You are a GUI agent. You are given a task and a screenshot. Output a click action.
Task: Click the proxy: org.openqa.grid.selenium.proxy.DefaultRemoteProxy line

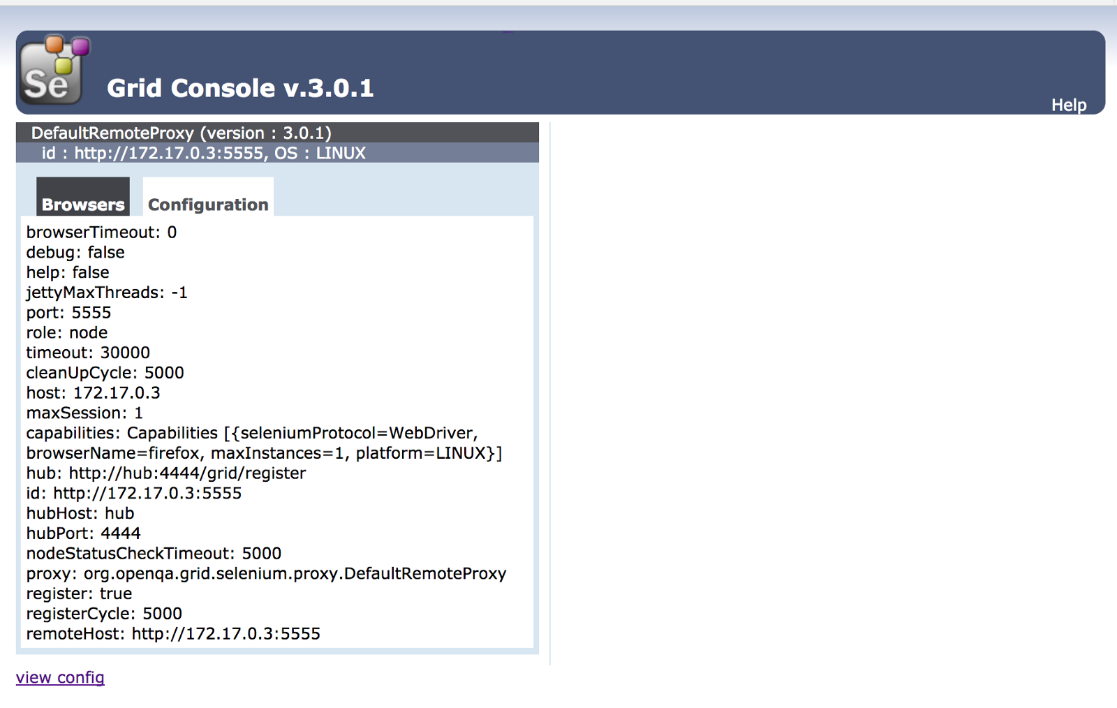coord(267,574)
